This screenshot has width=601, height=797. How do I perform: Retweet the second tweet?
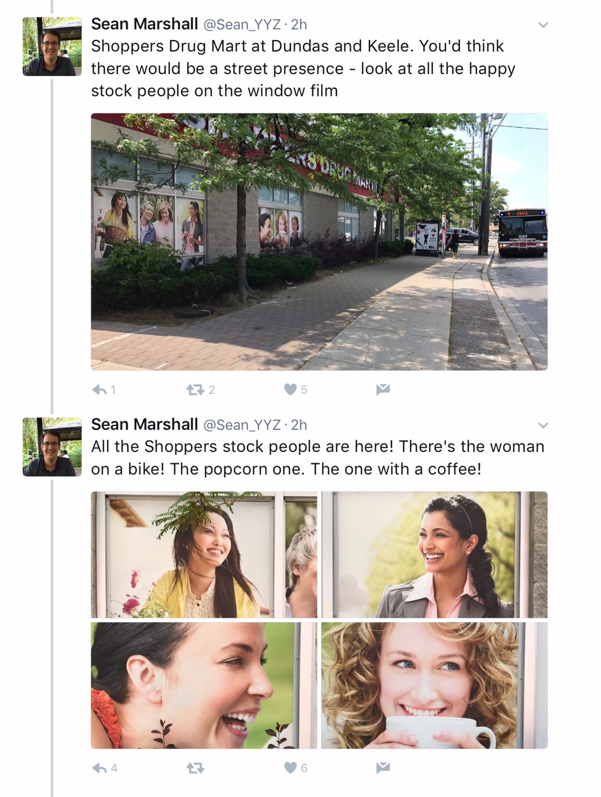(x=195, y=768)
